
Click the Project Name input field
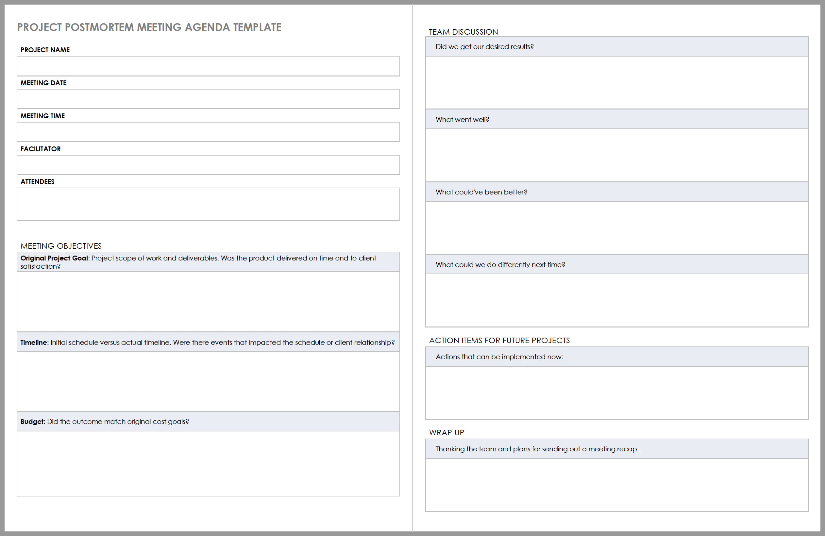click(210, 66)
